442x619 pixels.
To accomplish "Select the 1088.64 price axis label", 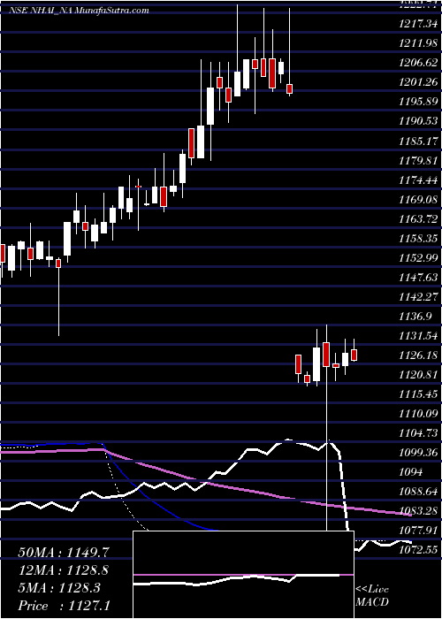I will coord(417,493).
